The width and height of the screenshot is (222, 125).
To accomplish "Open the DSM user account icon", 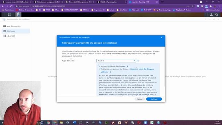I will coord(211,15).
